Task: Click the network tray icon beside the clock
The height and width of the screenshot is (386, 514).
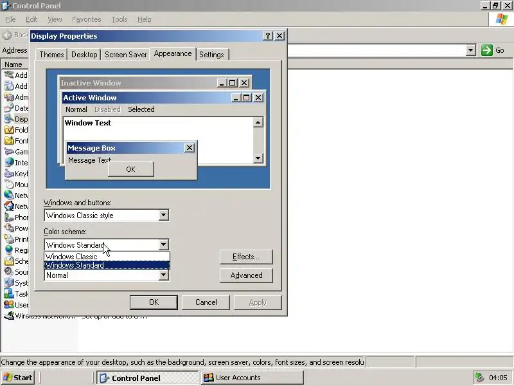Action: click(479, 378)
